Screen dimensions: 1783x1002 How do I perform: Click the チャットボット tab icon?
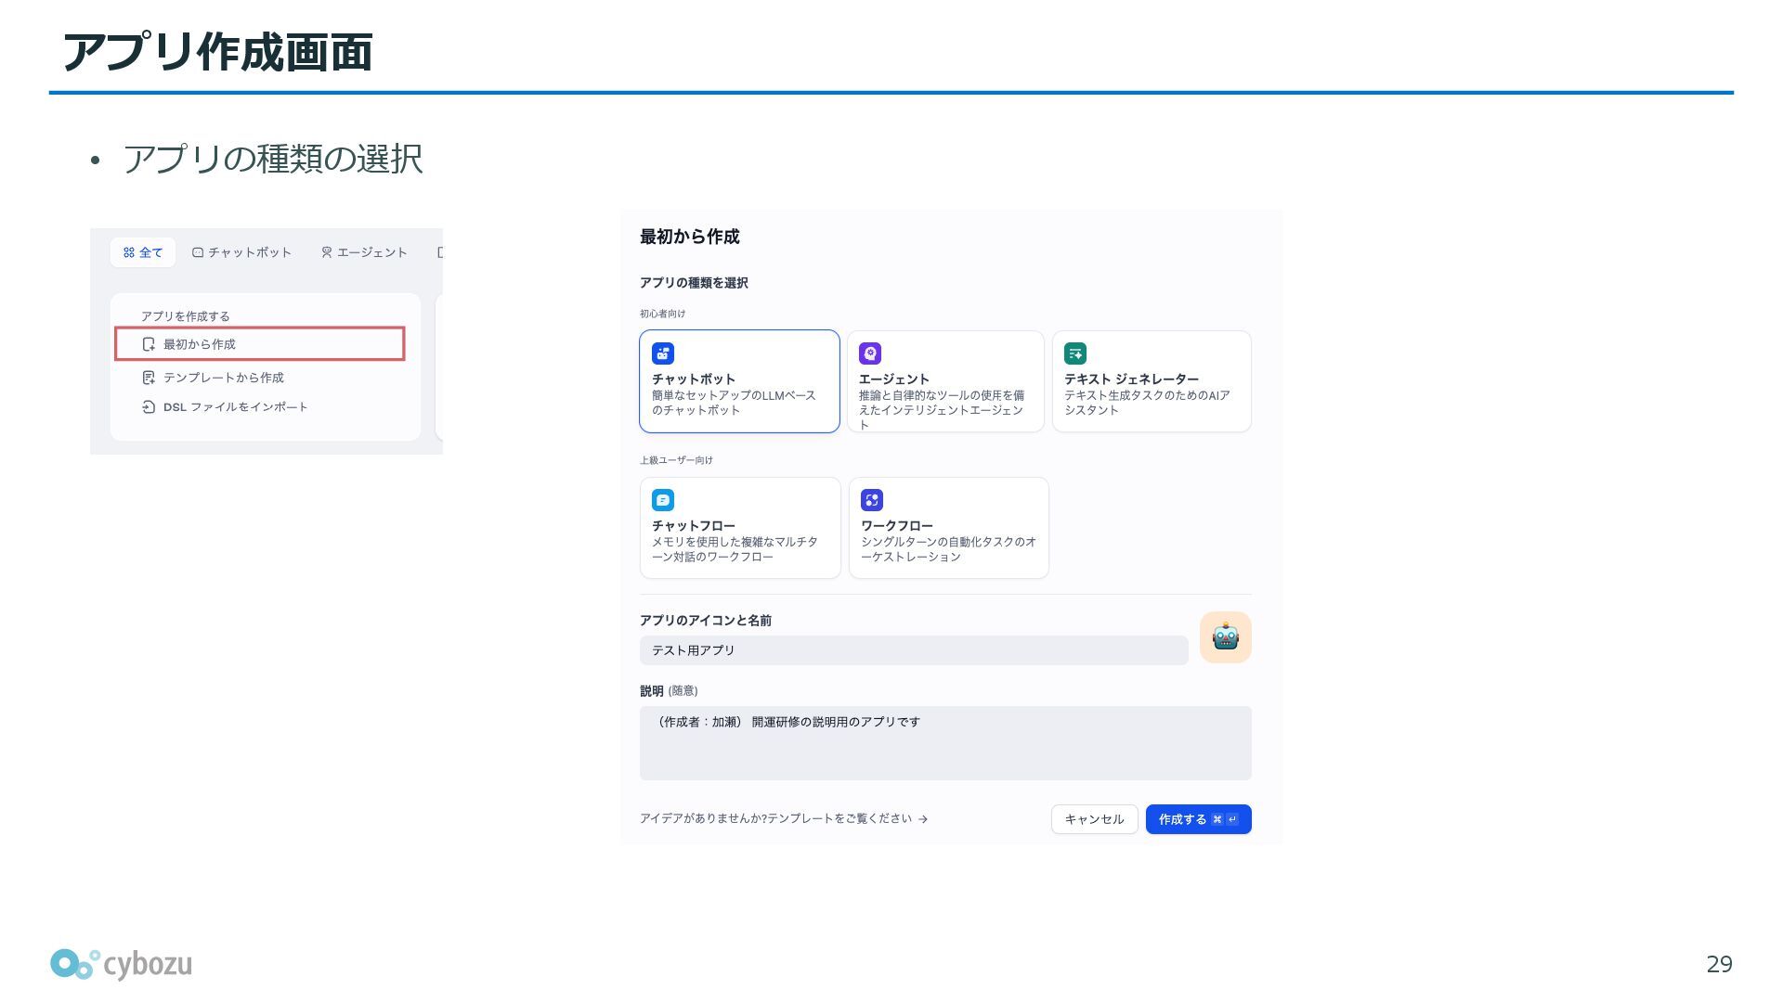point(198,252)
